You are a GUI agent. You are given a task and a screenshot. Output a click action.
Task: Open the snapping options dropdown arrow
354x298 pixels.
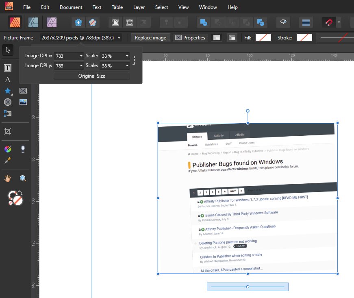click(339, 22)
